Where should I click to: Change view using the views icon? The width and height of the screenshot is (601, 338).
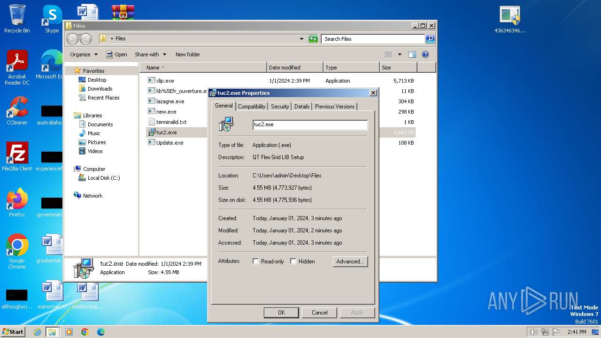(x=388, y=54)
